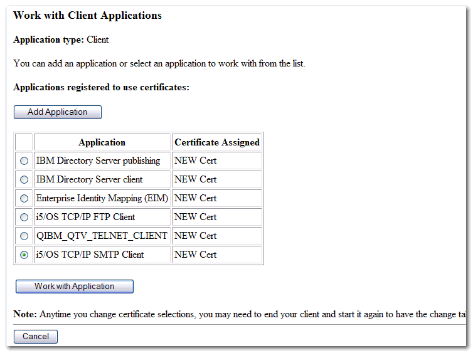Open Work with Application
Viewport: 473px width, 353px height.
coord(74,287)
